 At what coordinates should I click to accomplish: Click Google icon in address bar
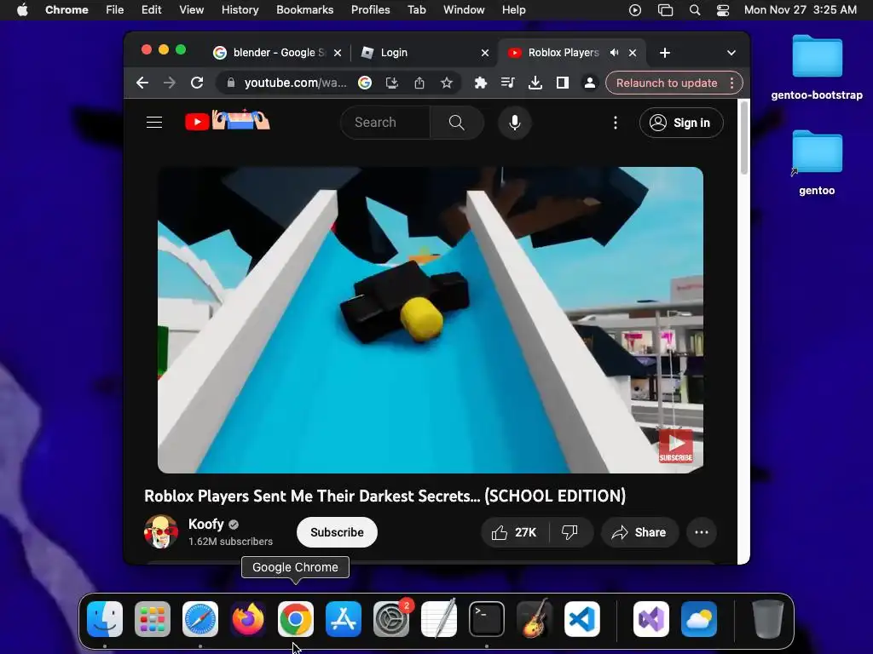coord(365,83)
